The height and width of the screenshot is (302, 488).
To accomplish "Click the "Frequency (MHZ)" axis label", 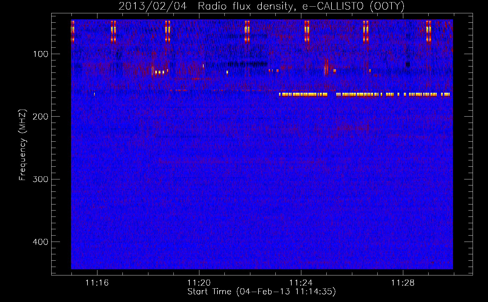I will [23, 145].
